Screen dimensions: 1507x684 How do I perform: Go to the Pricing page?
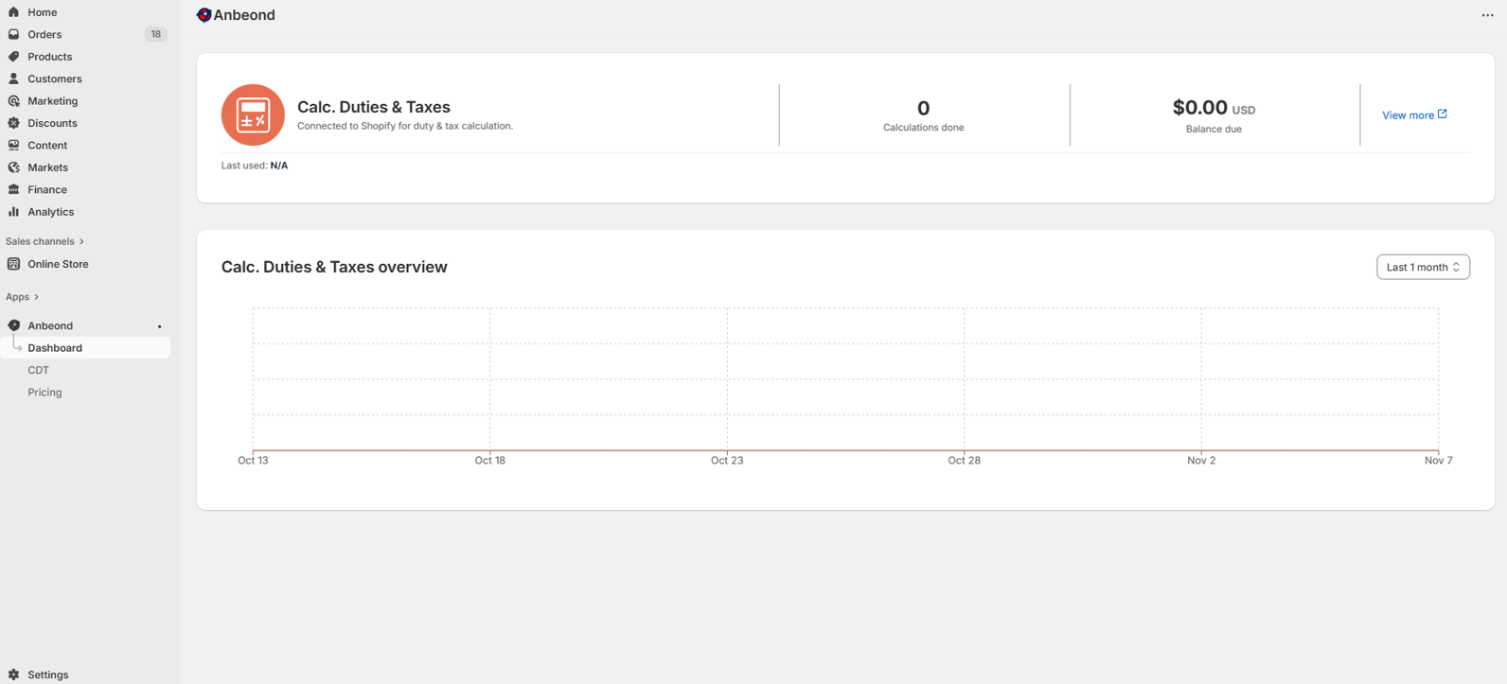(44, 393)
